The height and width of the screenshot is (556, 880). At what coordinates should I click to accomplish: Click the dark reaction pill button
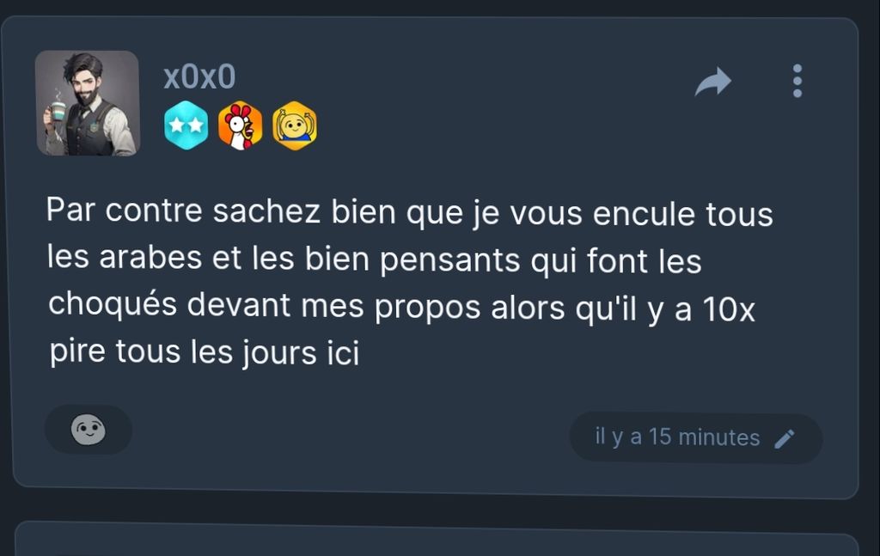coord(89,430)
